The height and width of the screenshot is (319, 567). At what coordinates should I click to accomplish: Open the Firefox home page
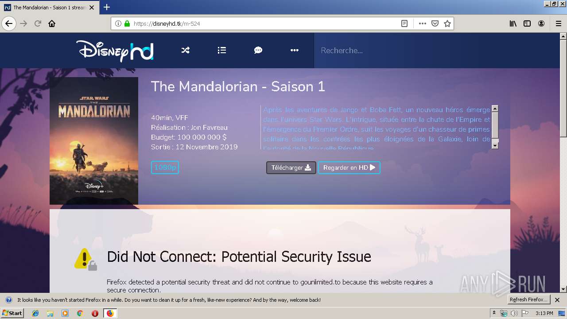[x=52, y=23]
